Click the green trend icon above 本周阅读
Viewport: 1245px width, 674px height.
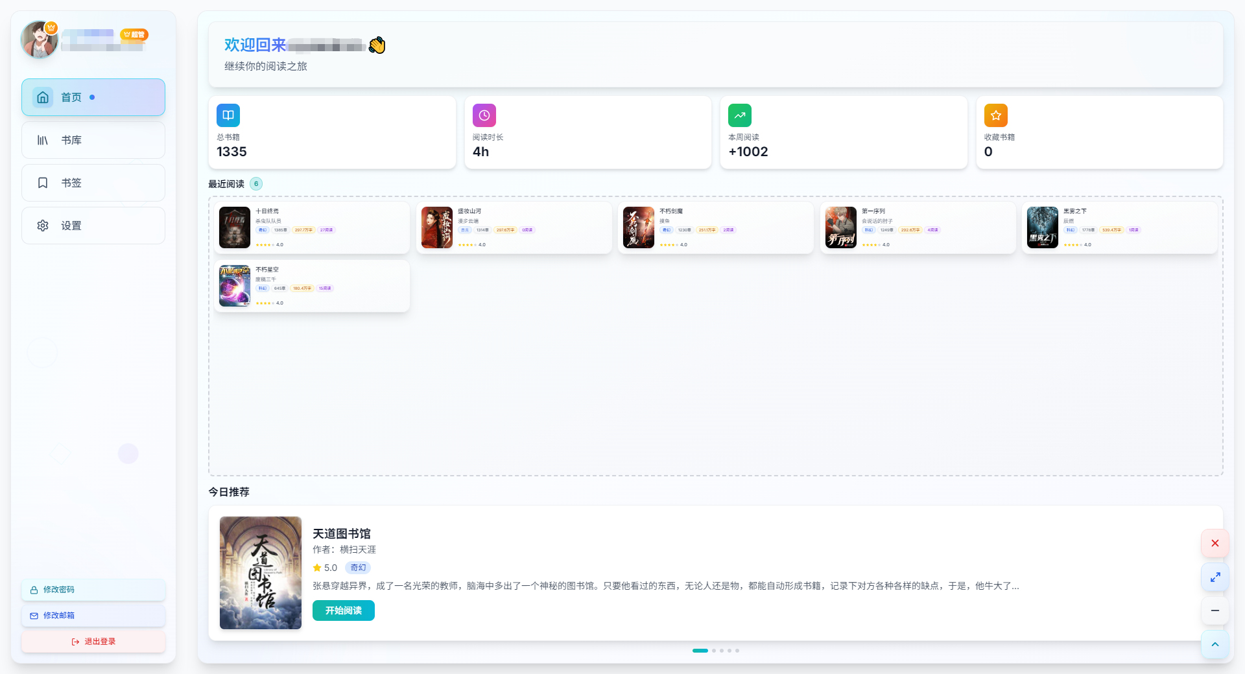(740, 115)
